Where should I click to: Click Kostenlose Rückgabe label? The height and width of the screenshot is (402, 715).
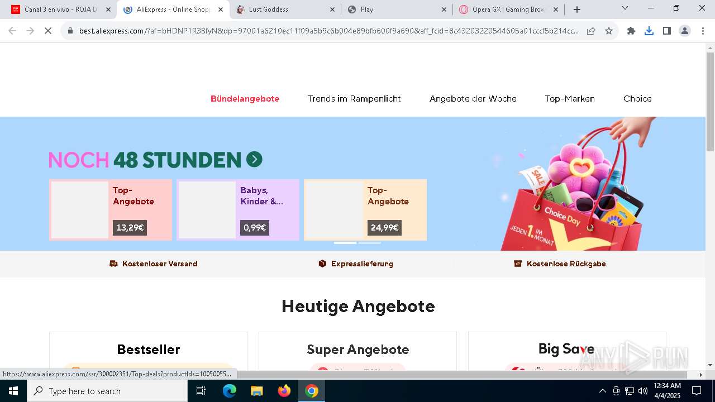click(566, 264)
